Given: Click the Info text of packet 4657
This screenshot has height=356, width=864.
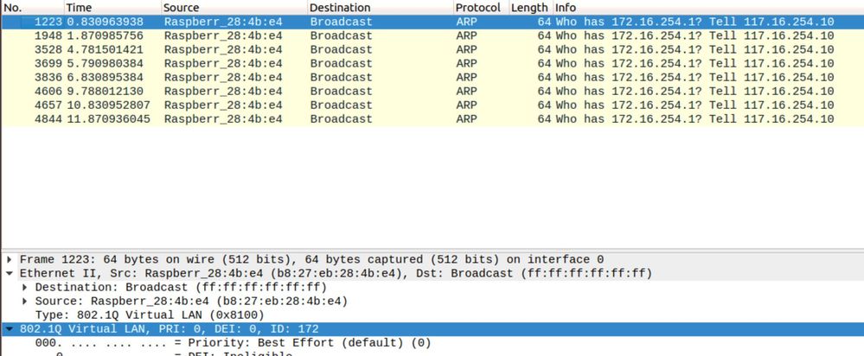Looking at the screenshot, I should [x=694, y=105].
